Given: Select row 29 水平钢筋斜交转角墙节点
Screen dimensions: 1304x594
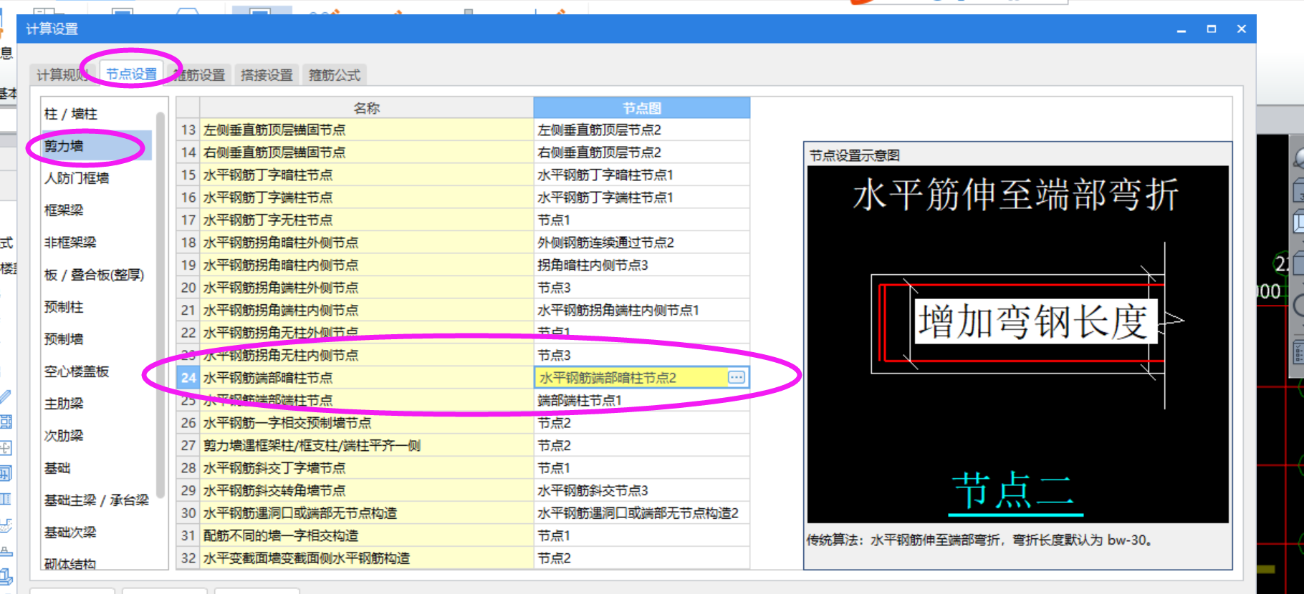Looking at the screenshot, I should pos(366,490).
